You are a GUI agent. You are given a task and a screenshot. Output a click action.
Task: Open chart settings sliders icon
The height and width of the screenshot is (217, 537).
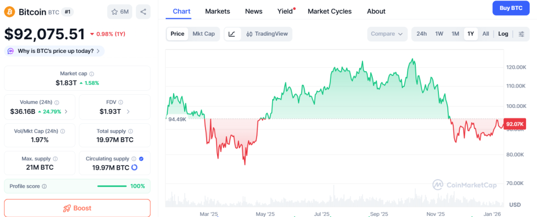click(521, 34)
